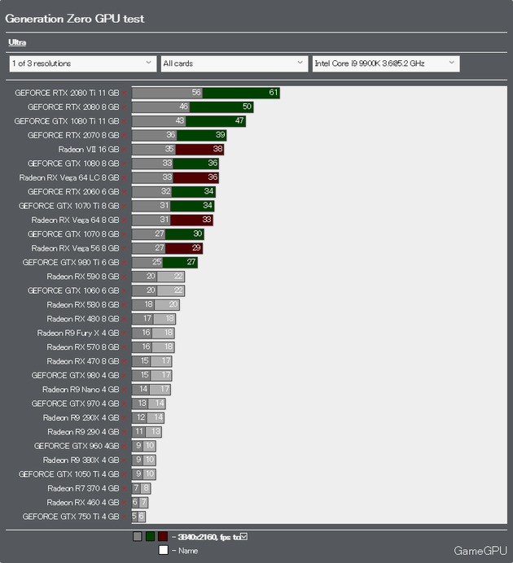Remove GEFORCE GTX 1070 Ti 8 GB row
Viewport: 513px width, 563px height.
point(124,206)
